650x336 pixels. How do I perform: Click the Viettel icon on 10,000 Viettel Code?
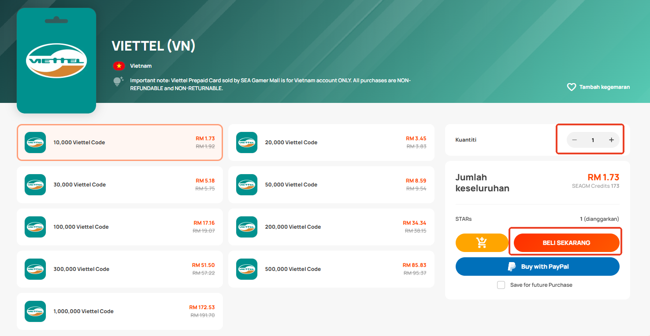coord(35,142)
